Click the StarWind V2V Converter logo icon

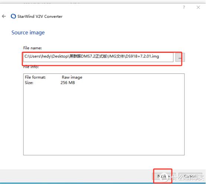(13, 16)
